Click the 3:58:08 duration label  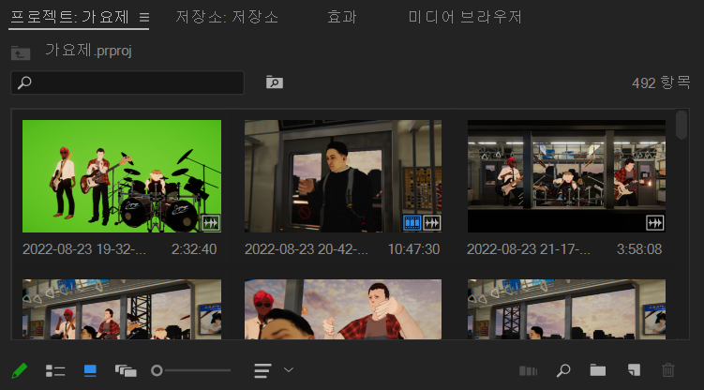pyautogui.click(x=639, y=249)
